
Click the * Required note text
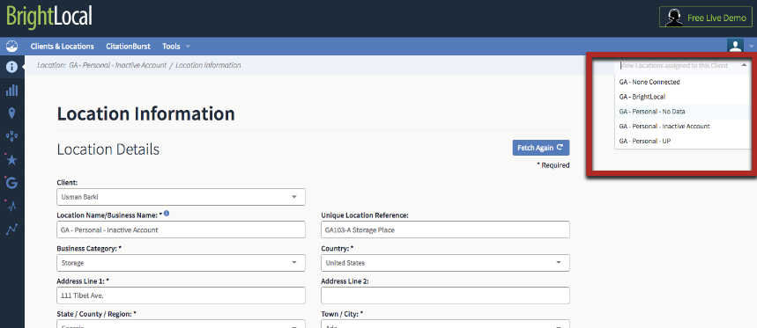pos(553,165)
